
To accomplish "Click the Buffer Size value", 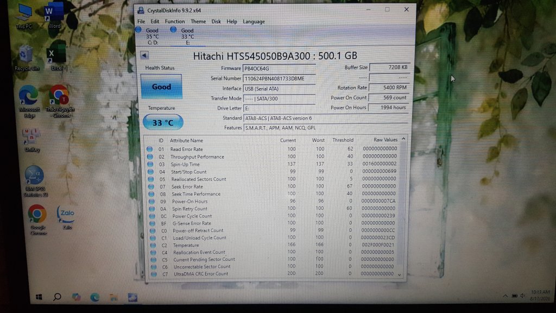I will tap(389, 67).
